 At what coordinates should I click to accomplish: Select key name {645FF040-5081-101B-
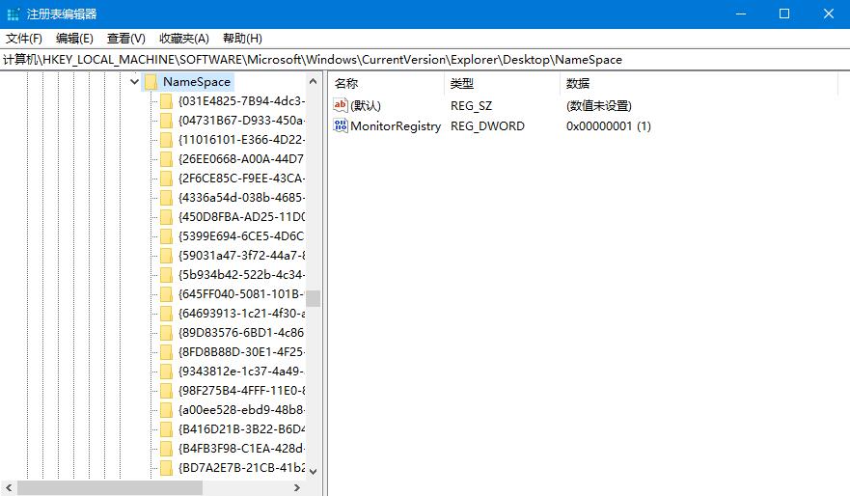(242, 294)
